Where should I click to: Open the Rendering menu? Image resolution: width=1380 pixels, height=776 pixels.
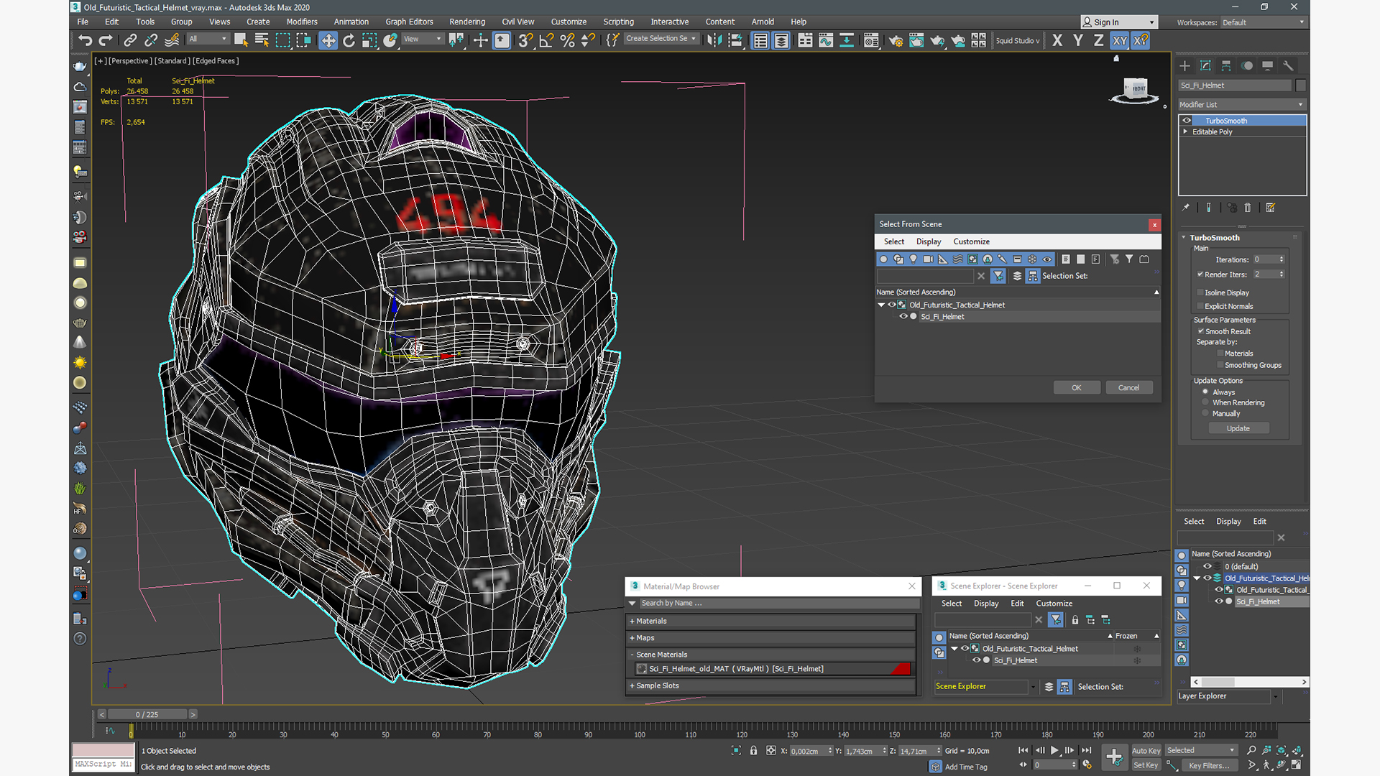(467, 22)
